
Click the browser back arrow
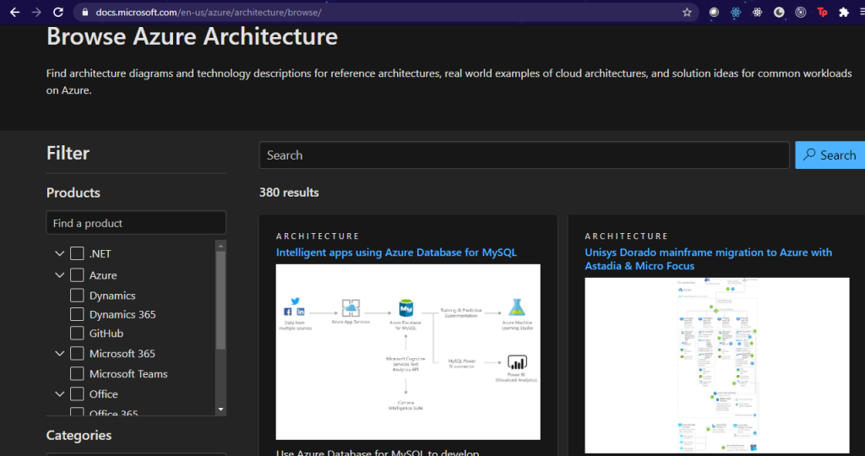14,13
